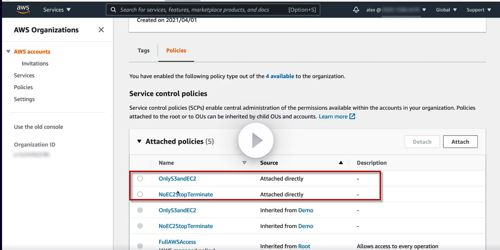Open Policies in the left sidebar

(23, 87)
